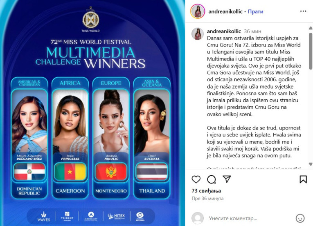Click the Пре 36 минута post time
The width and height of the screenshot is (313, 226).
[x=207, y=199]
